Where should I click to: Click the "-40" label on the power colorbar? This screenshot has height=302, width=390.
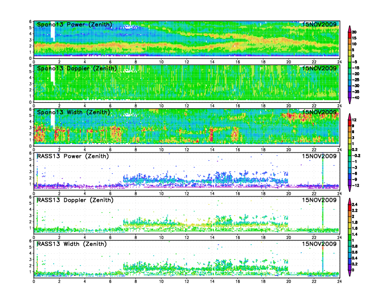click(356, 98)
